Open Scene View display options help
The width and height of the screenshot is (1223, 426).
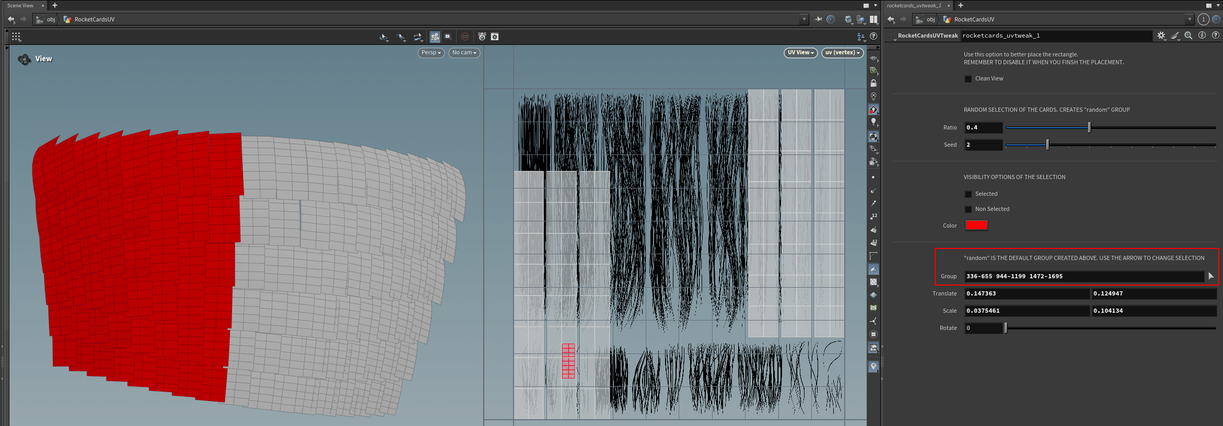[x=873, y=37]
